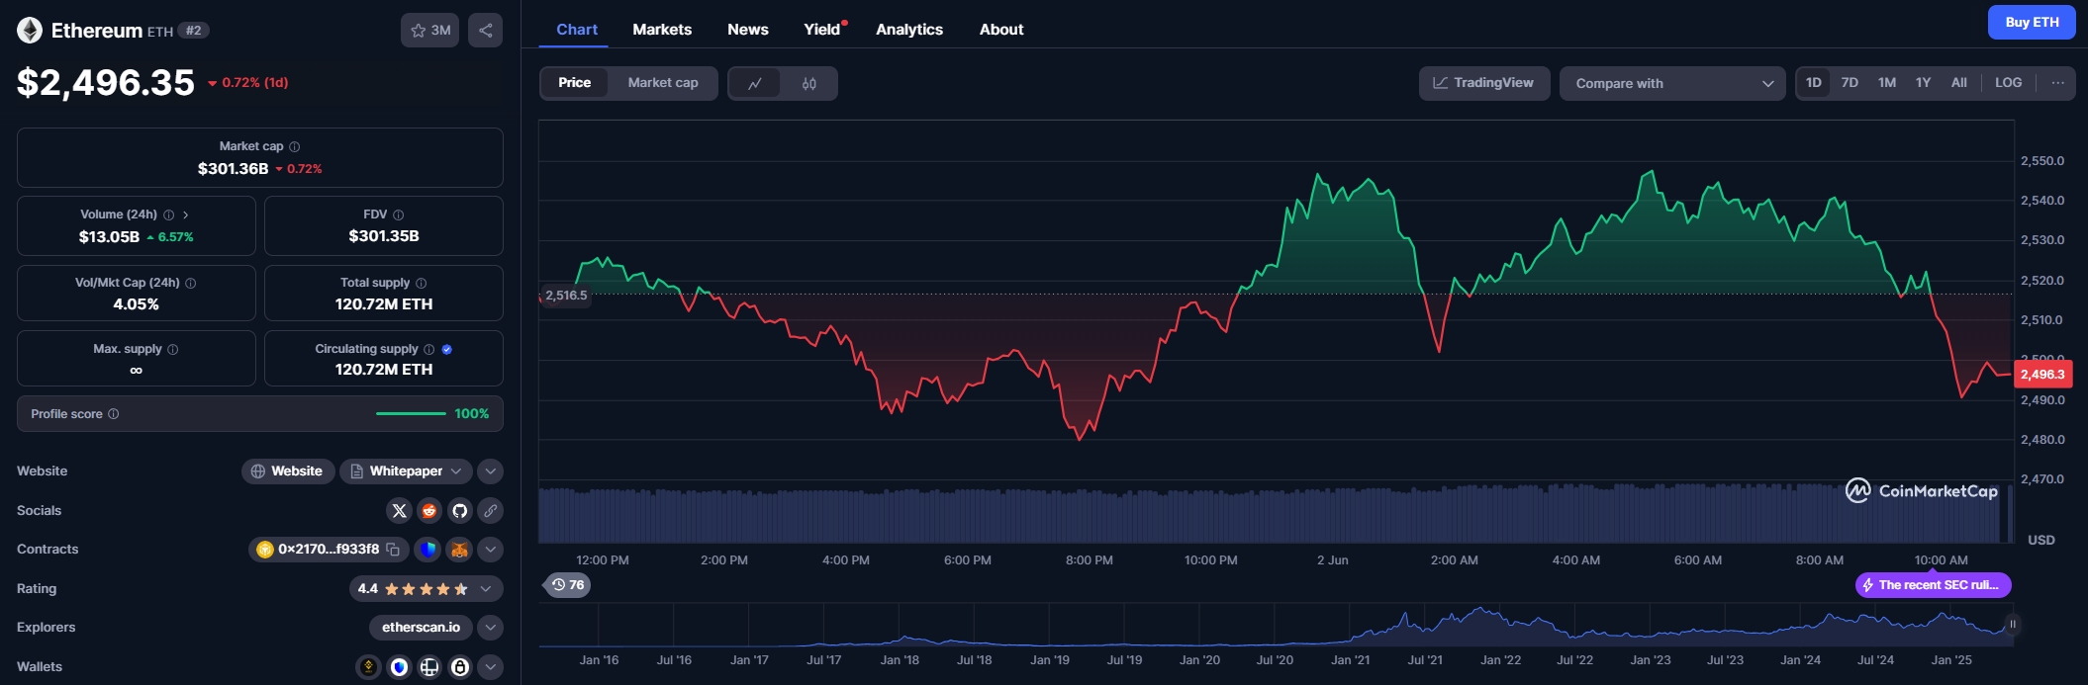Open 'The recent SEC ruli...' news badge
Image resolution: width=2088 pixels, height=685 pixels.
point(1934,585)
